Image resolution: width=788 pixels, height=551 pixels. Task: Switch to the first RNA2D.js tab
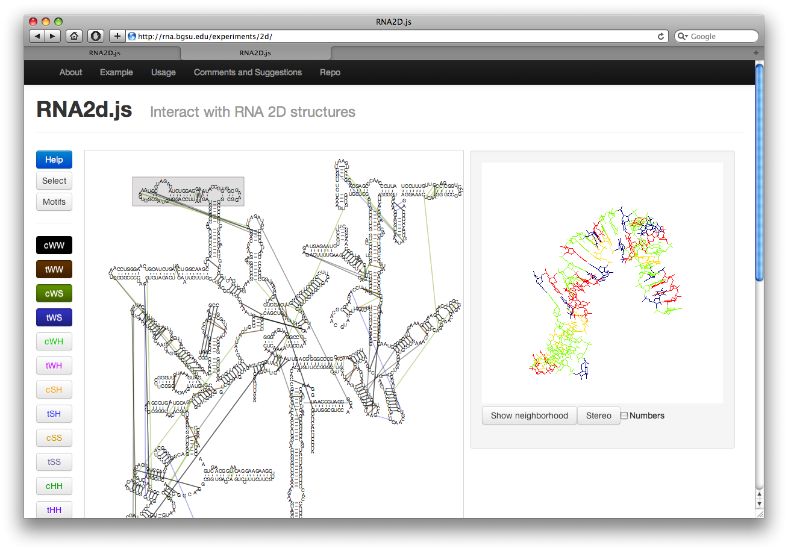104,53
